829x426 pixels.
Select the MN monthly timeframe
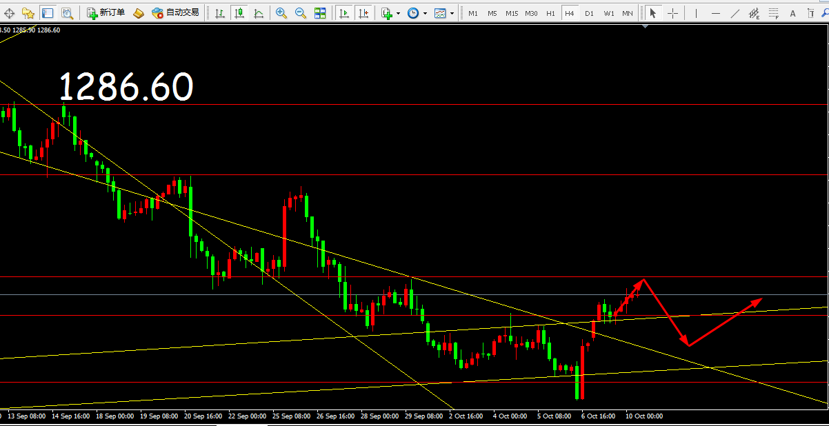click(627, 13)
